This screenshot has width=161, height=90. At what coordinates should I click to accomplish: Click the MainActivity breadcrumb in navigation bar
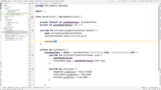tap(39, 1)
